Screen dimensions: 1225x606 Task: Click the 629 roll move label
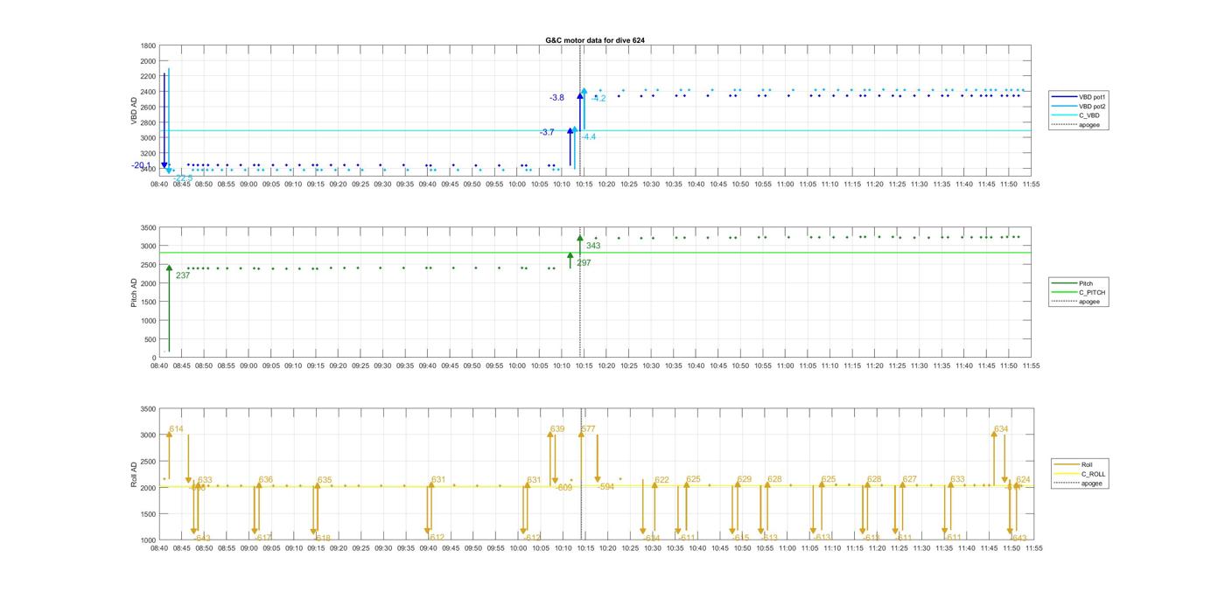745,479
